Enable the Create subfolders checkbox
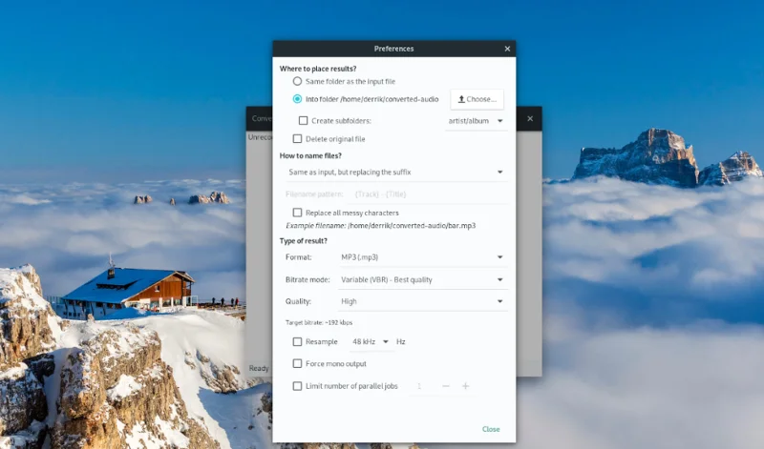The height and width of the screenshot is (449, 764). click(303, 121)
